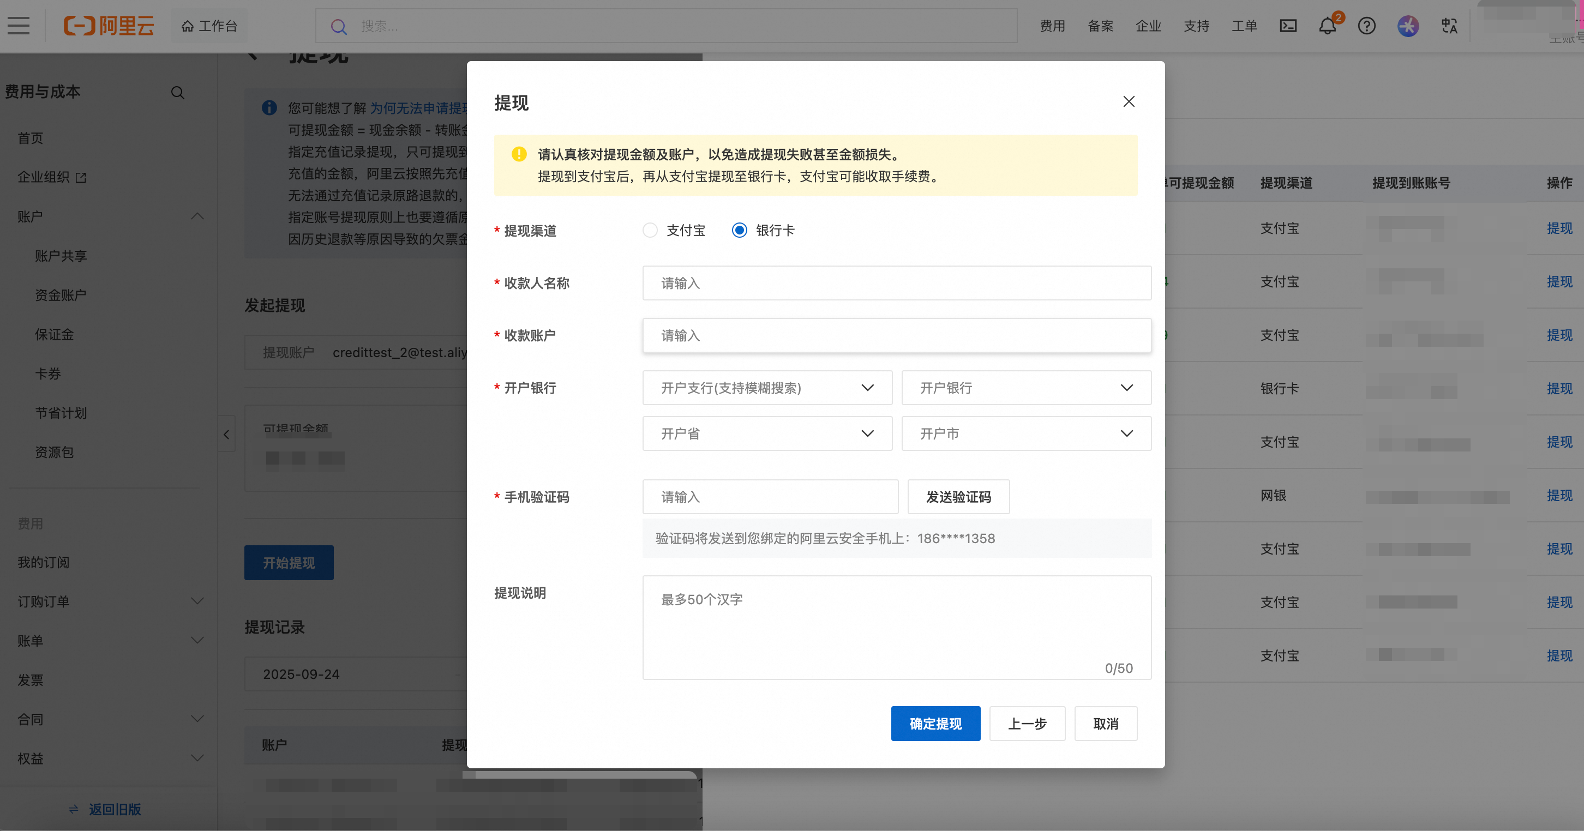Select 支付宝 radio button
1584x831 pixels.
pyautogui.click(x=650, y=231)
